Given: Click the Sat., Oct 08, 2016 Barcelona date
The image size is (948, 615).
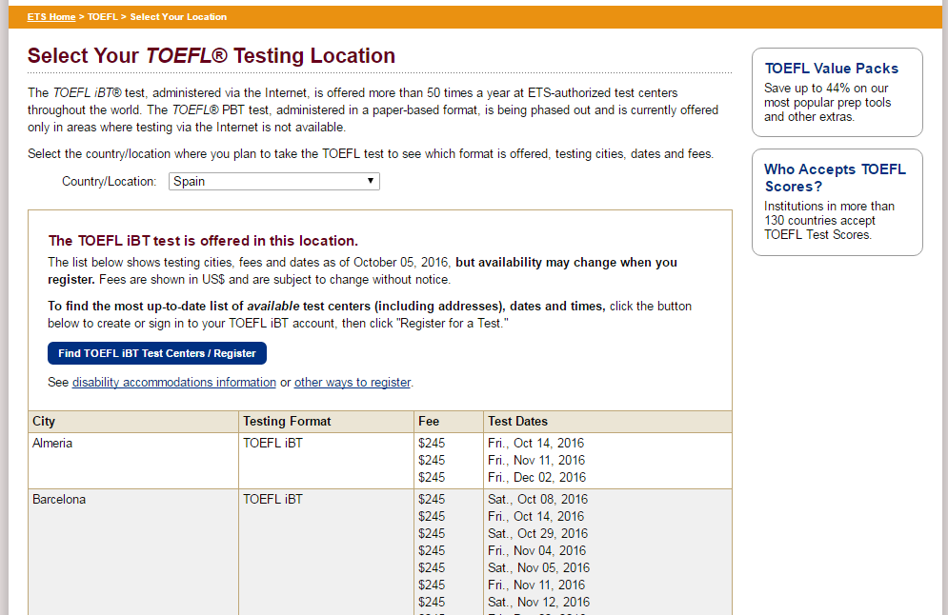Looking at the screenshot, I should pyautogui.click(x=537, y=499).
